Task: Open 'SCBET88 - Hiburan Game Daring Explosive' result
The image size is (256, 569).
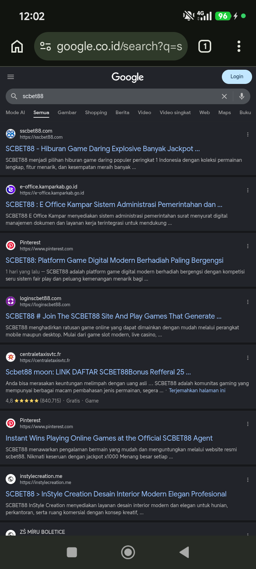Action: 103,149
